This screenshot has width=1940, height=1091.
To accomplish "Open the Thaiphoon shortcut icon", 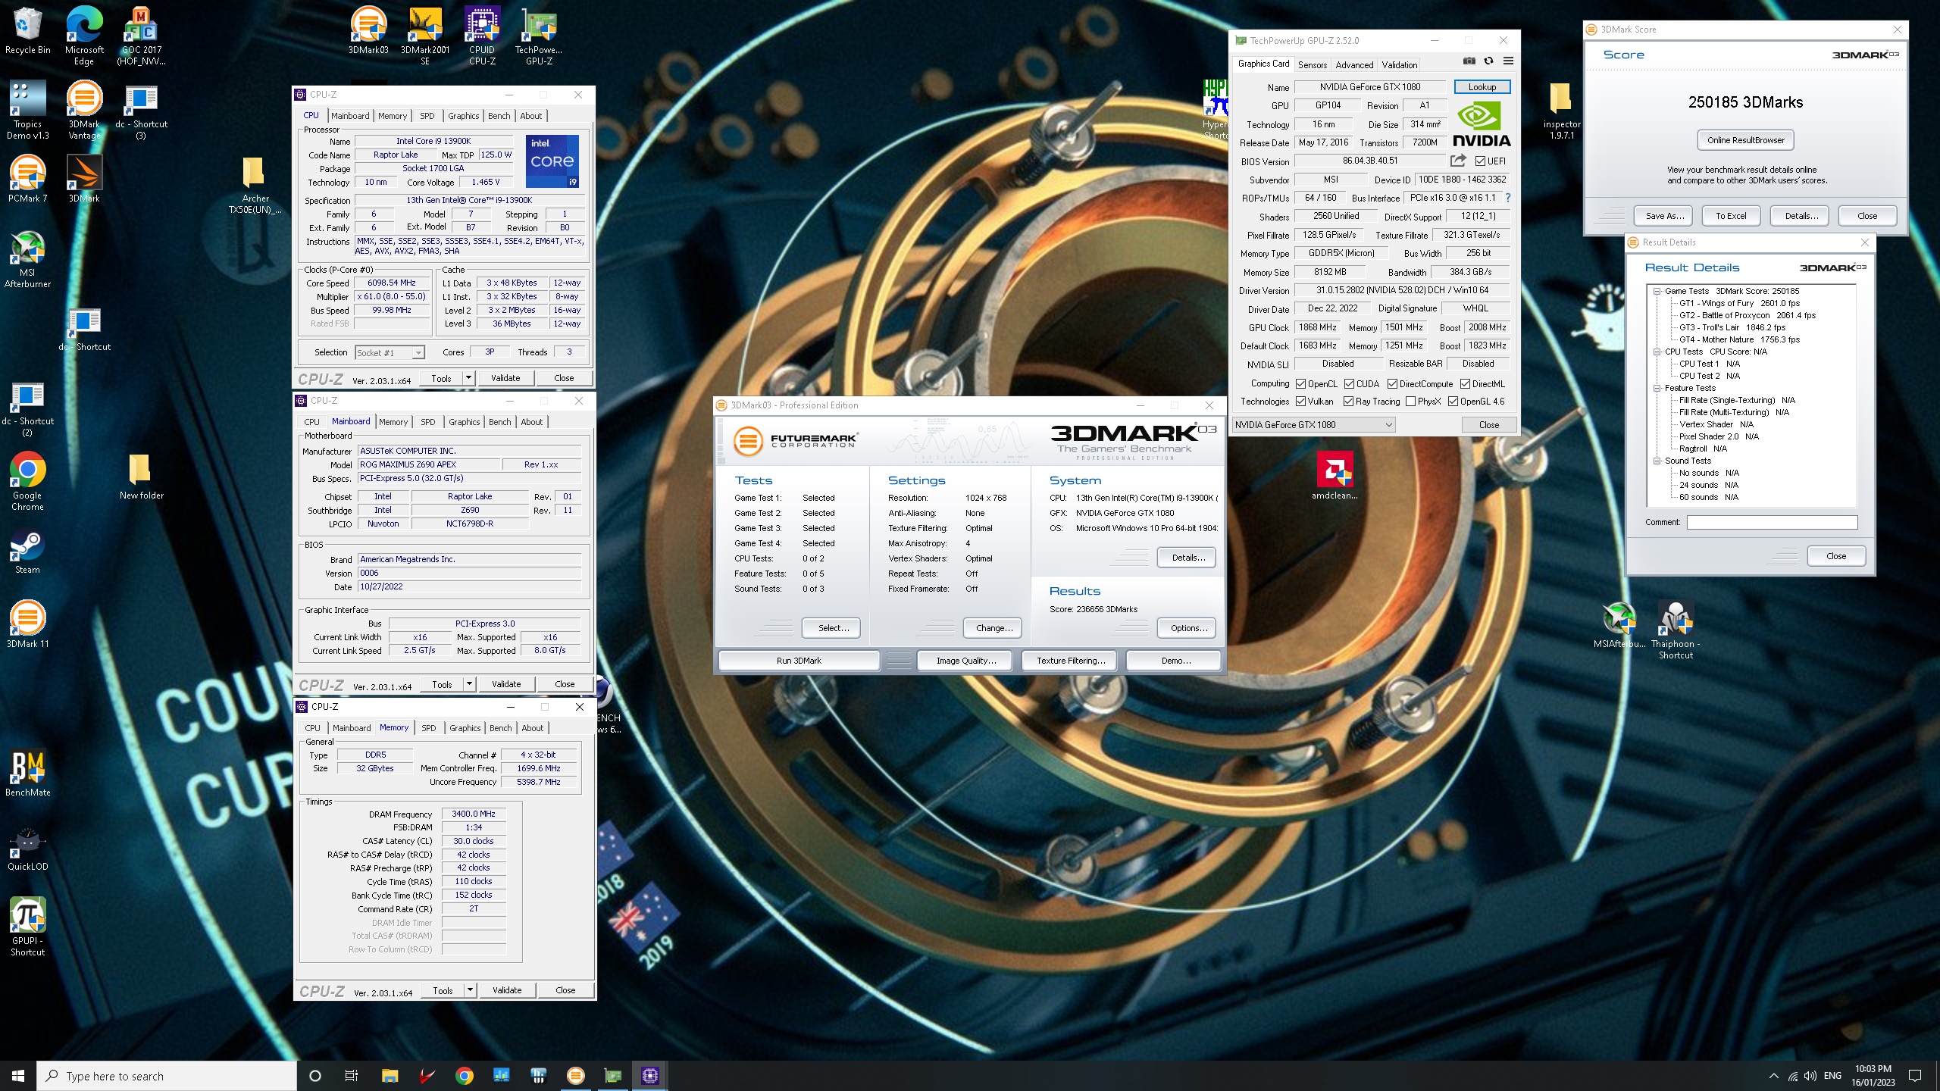I will (1675, 630).
